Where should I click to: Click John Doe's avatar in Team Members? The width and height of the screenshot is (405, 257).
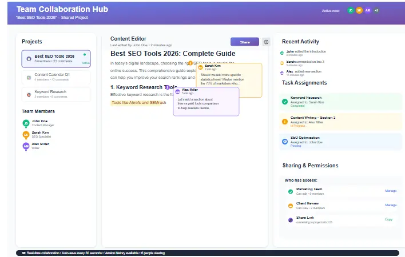[26, 123]
